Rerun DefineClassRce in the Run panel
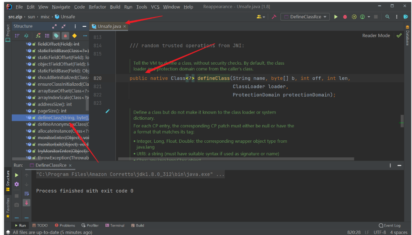 click(17, 175)
